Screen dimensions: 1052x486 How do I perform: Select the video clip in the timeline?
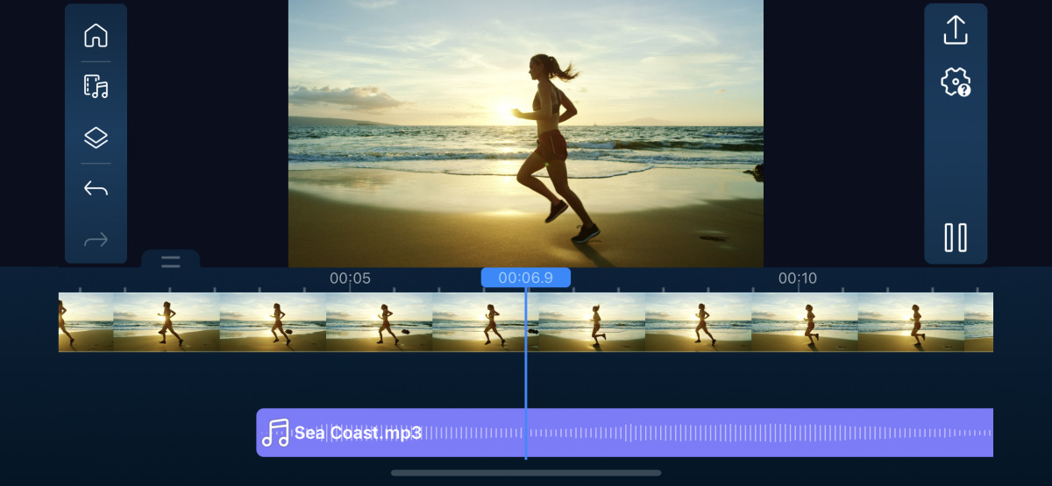(526, 322)
